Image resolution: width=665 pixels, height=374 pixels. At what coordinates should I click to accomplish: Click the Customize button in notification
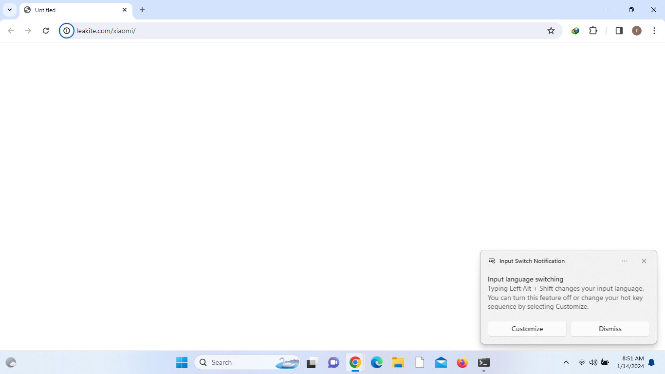pyautogui.click(x=527, y=329)
